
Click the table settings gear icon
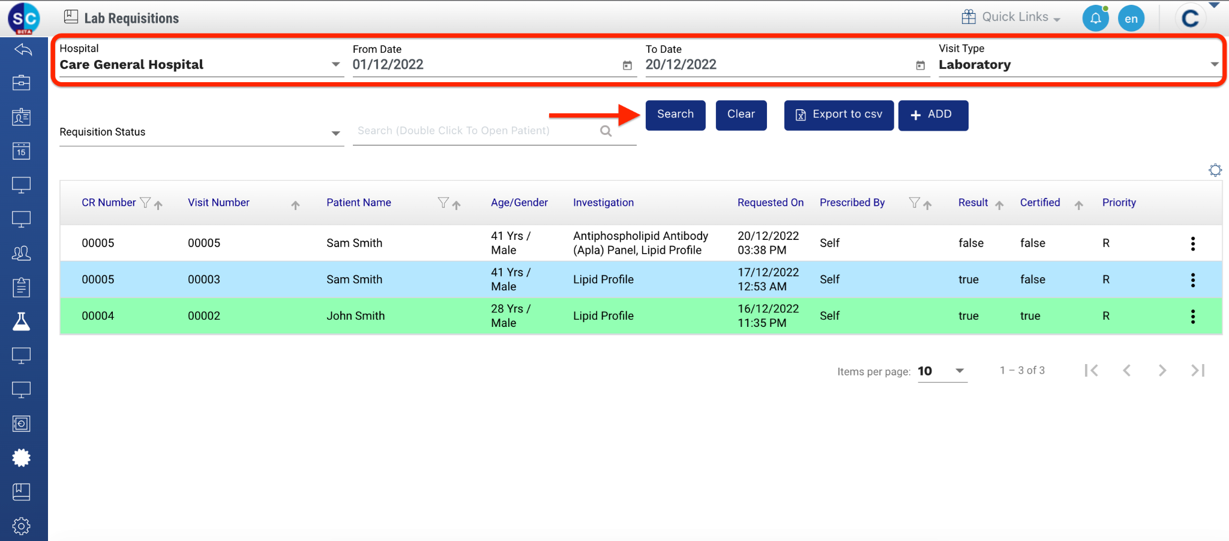1215,170
